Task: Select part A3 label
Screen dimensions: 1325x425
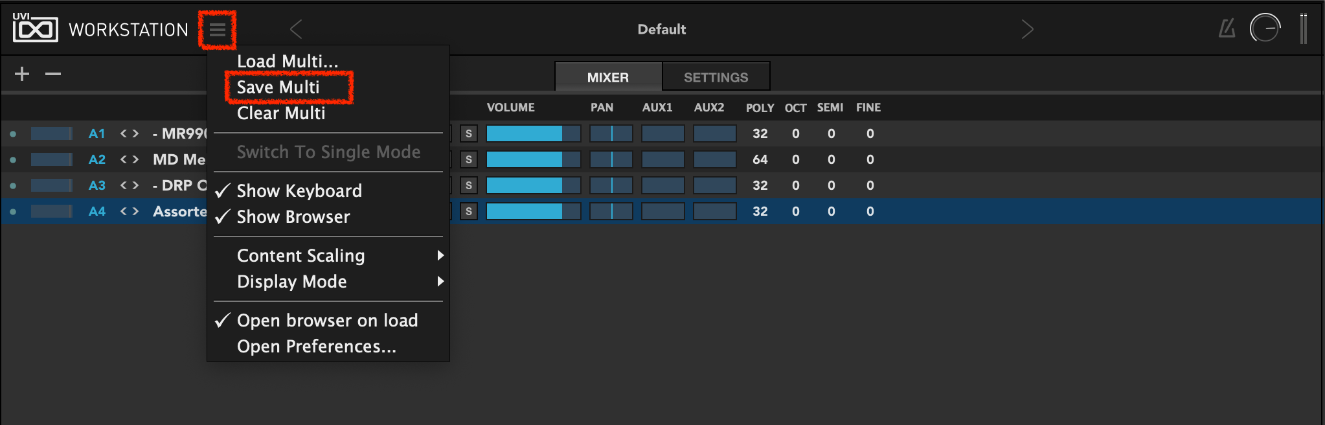Action: pyautogui.click(x=97, y=185)
